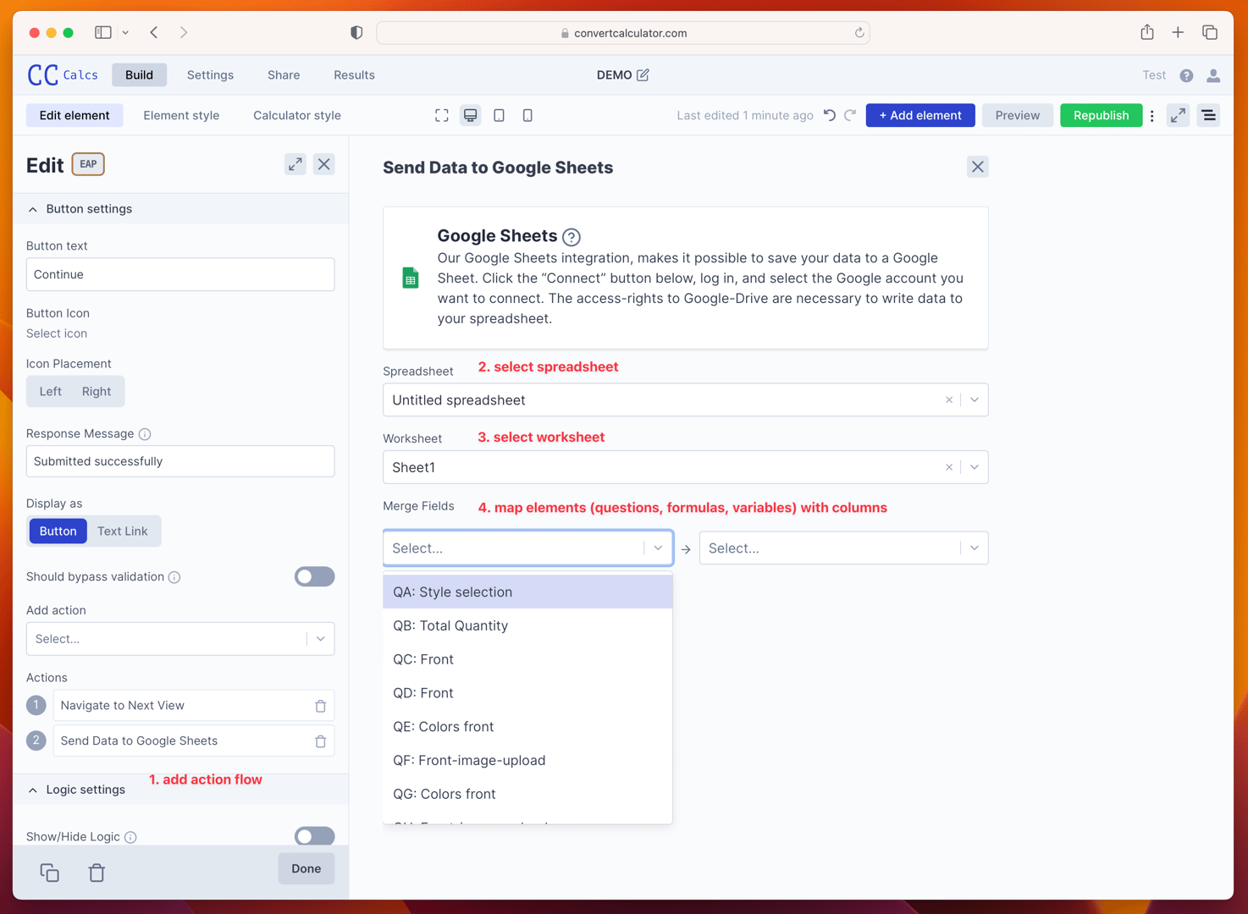Display the element as Text Link
Viewport: 1248px width, 914px height.
click(123, 531)
